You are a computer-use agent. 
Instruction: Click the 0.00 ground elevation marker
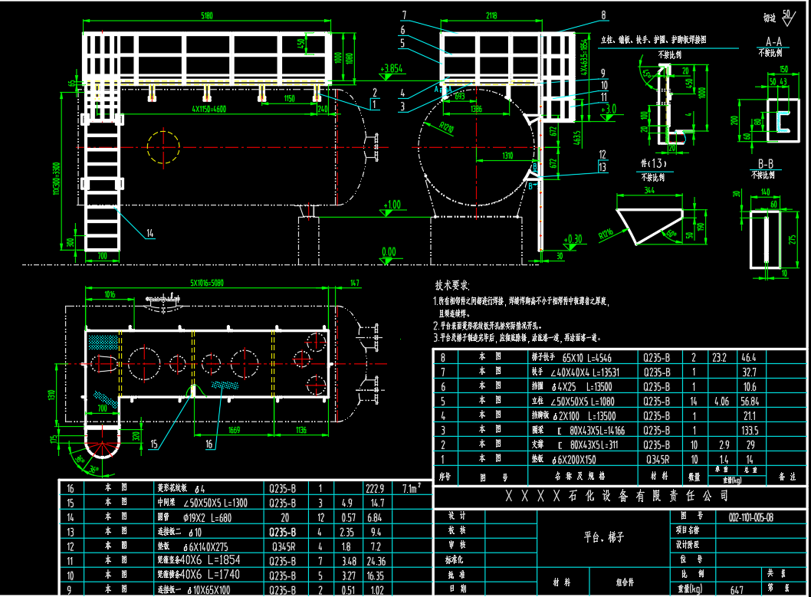(x=389, y=251)
